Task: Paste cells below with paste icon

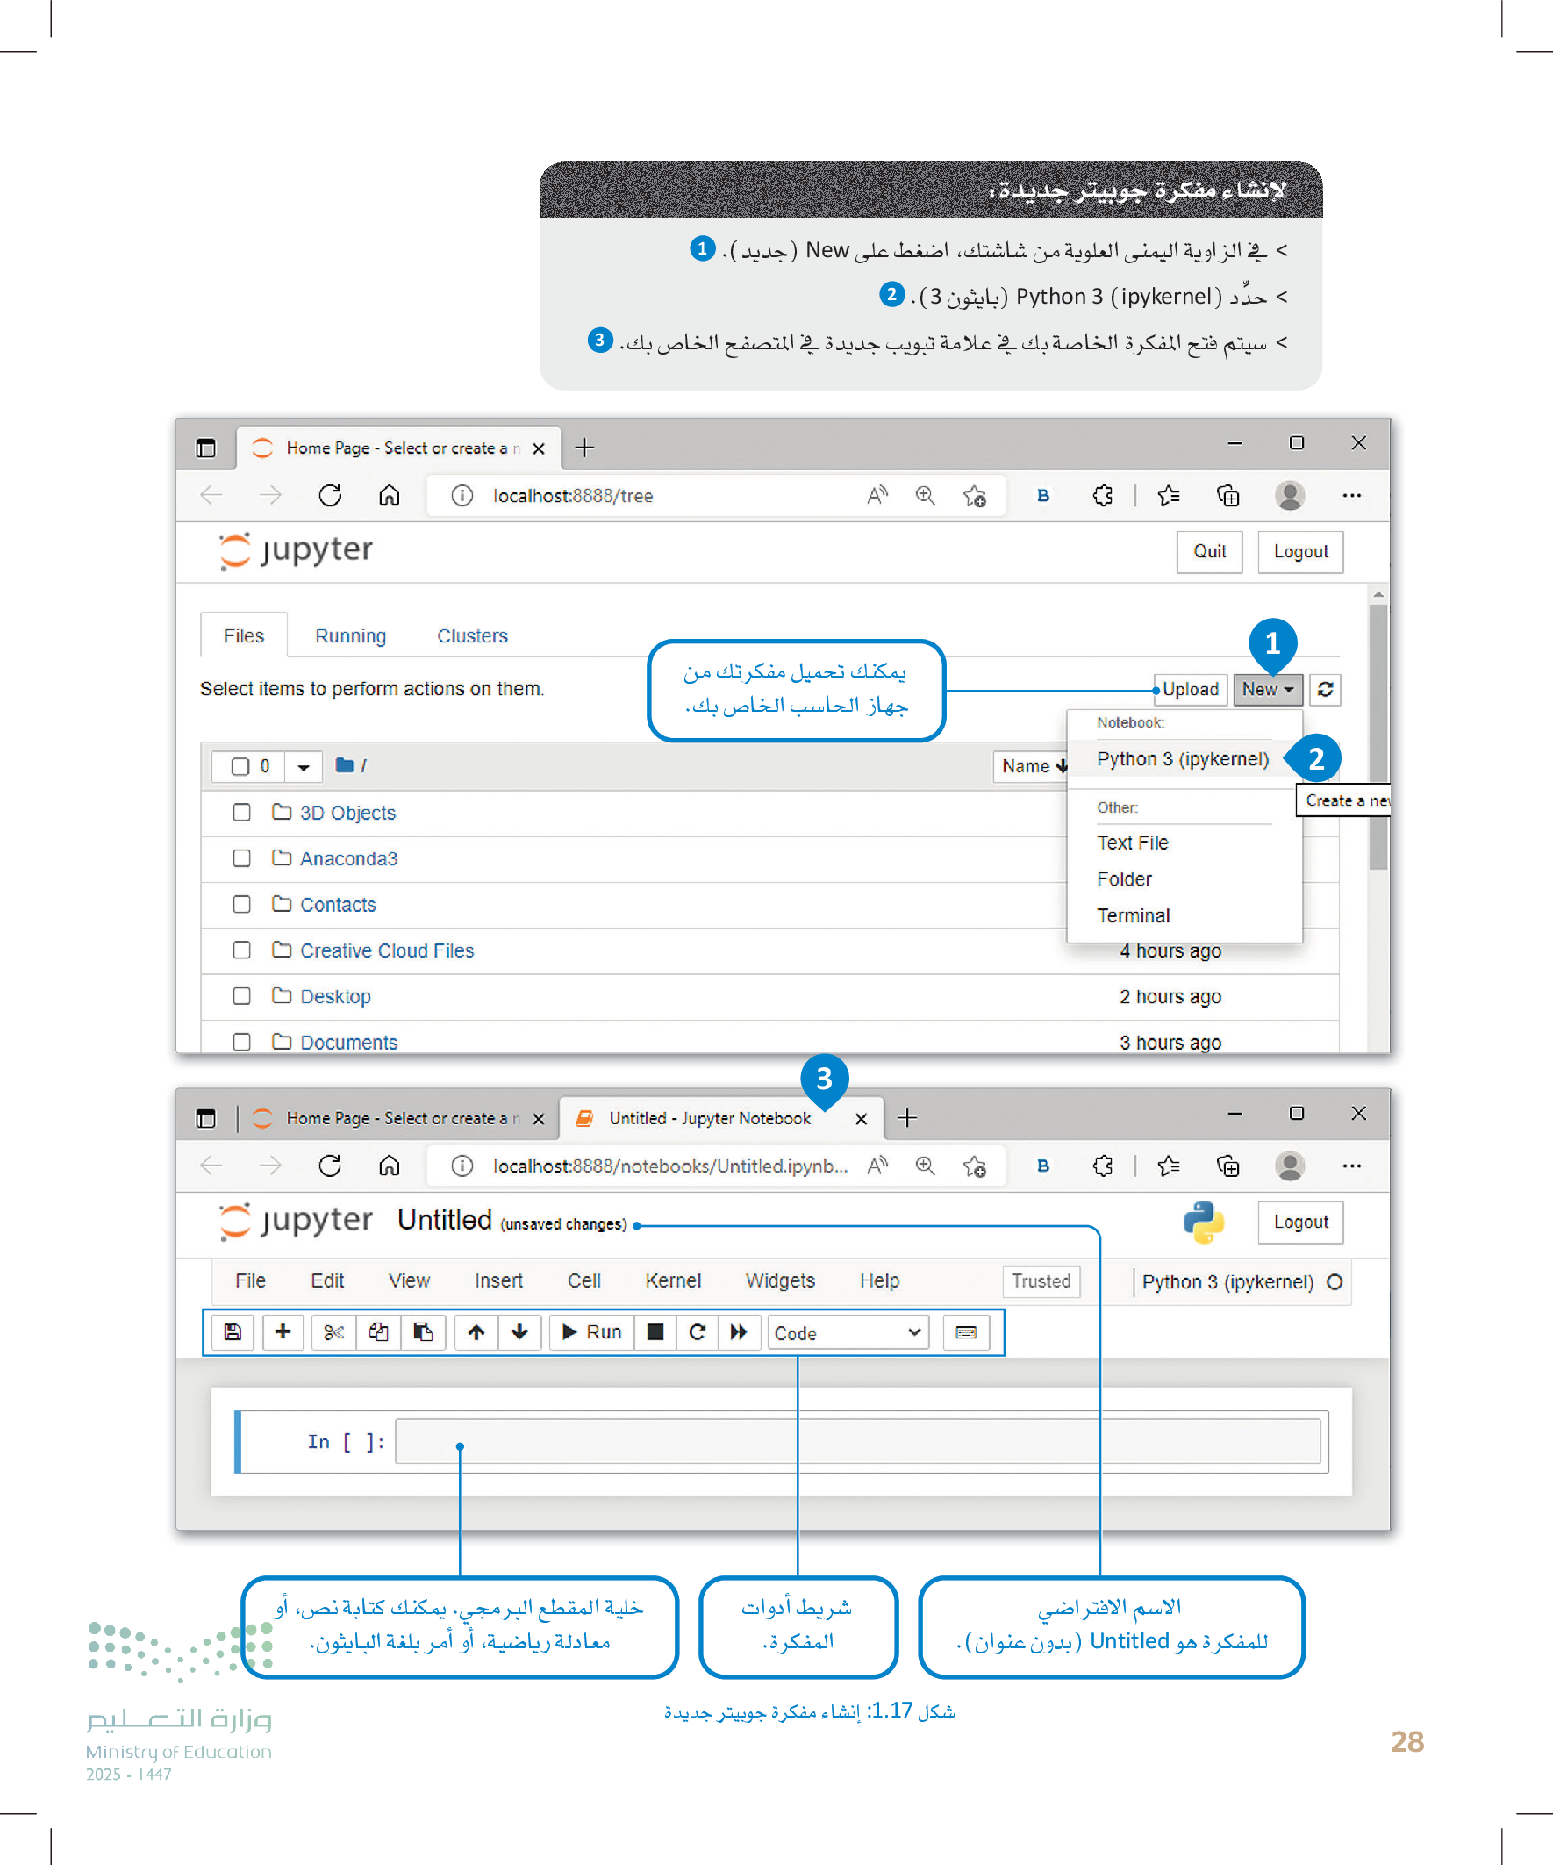Action: point(423,1332)
